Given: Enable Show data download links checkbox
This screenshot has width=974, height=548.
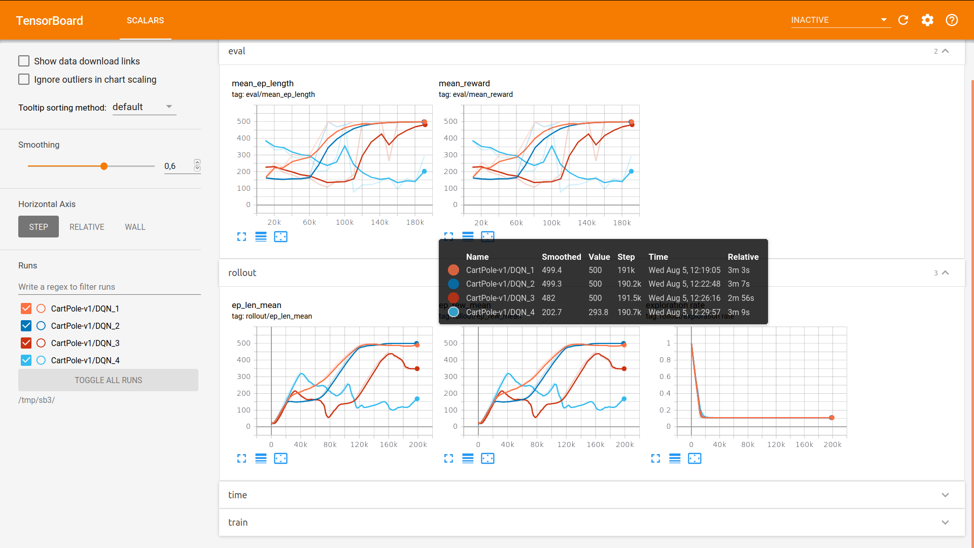Looking at the screenshot, I should click(24, 61).
